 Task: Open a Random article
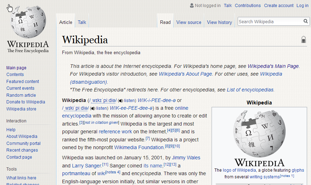[x=21, y=95]
